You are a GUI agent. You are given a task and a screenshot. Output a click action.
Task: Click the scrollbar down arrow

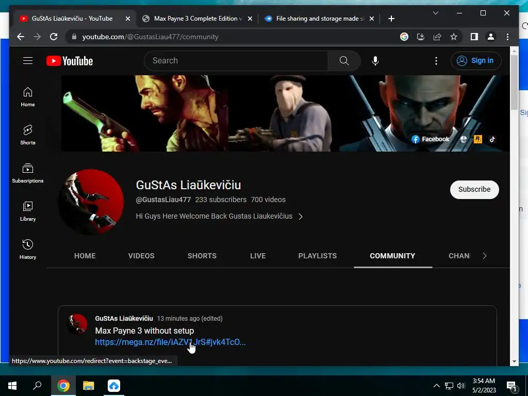(x=514, y=361)
